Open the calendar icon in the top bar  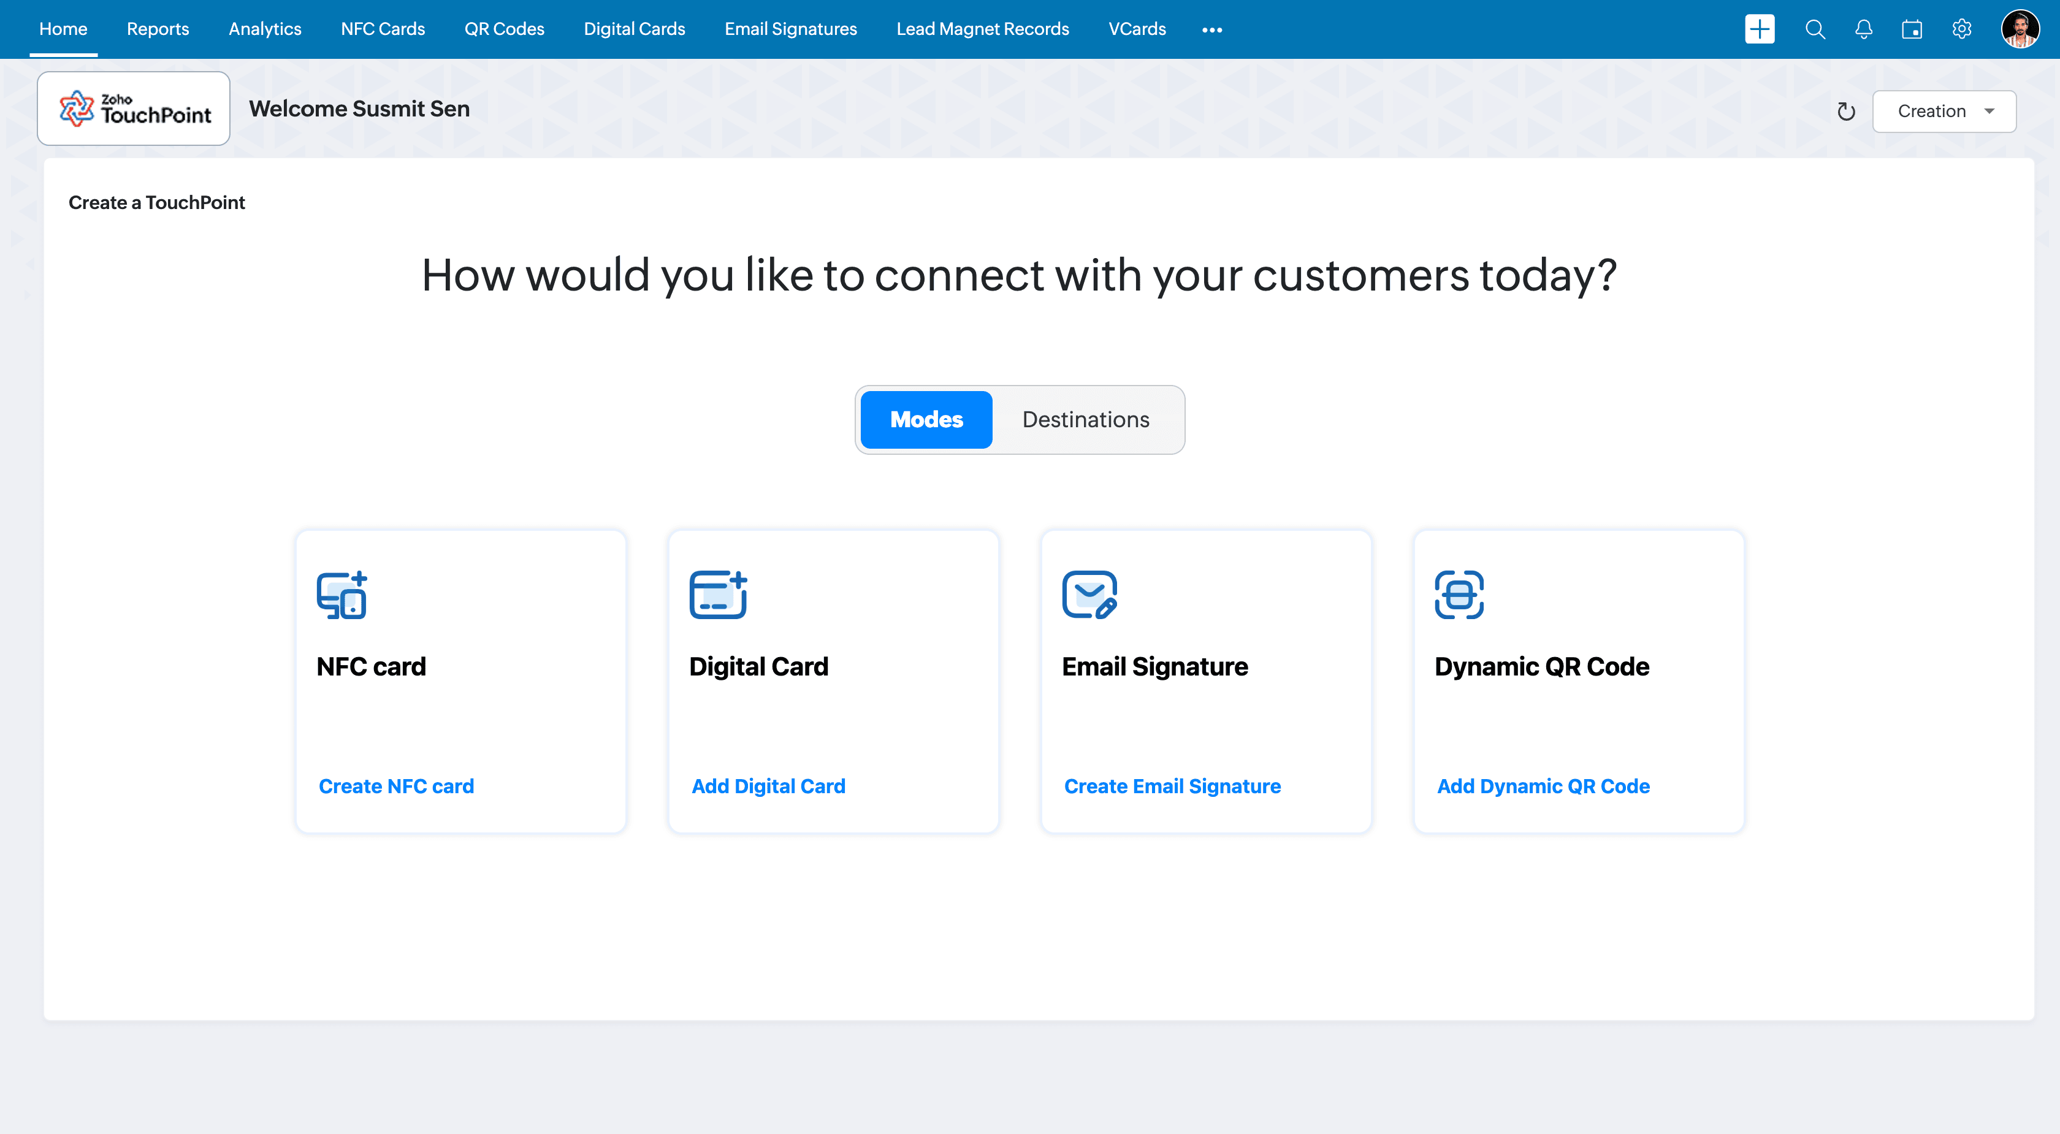pos(1911,29)
